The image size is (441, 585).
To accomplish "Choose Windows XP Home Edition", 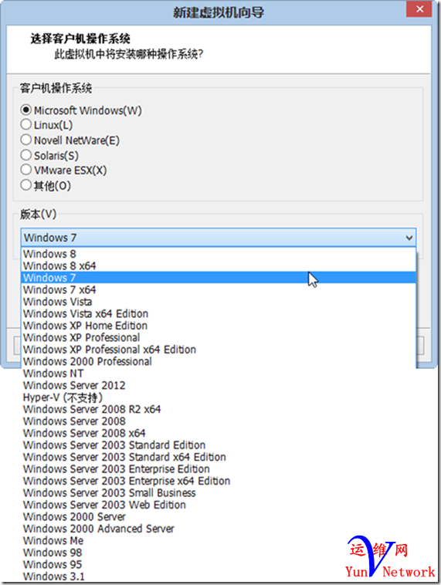I will [x=219, y=326].
